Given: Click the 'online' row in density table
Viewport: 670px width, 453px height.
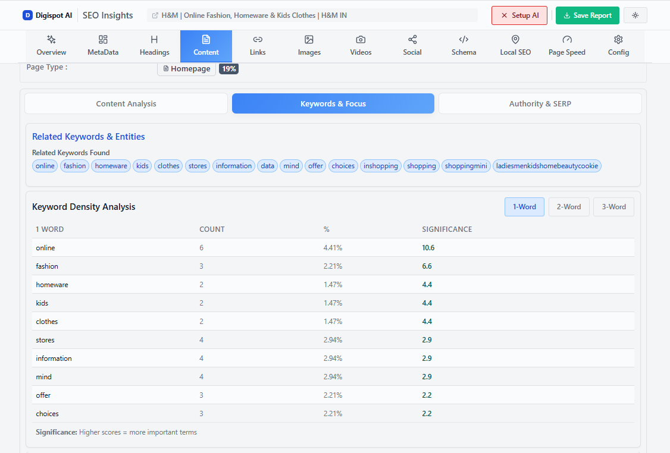Looking at the screenshot, I should coord(333,248).
